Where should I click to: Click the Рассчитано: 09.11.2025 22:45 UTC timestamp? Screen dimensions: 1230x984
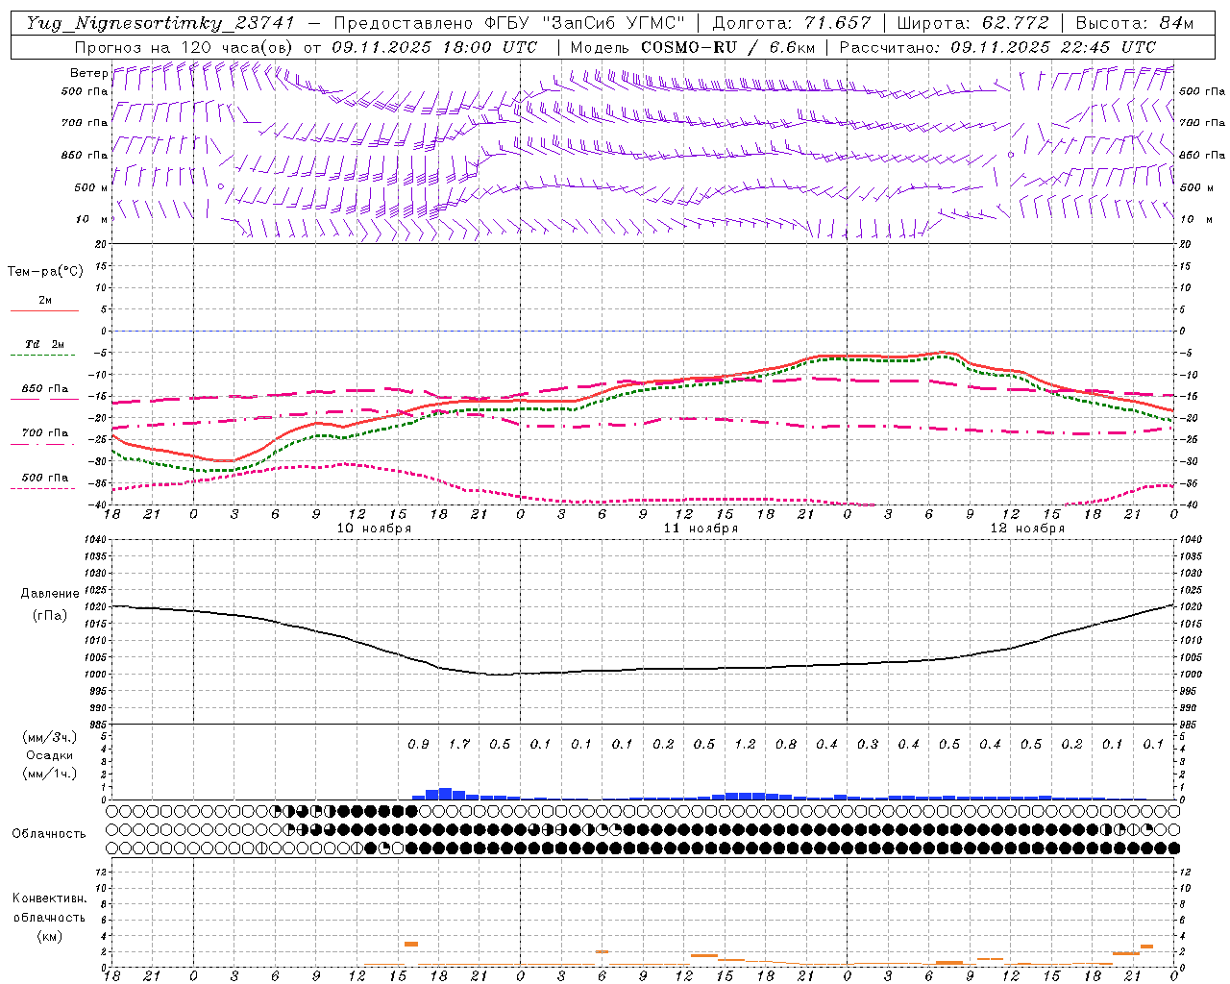pos(997,47)
